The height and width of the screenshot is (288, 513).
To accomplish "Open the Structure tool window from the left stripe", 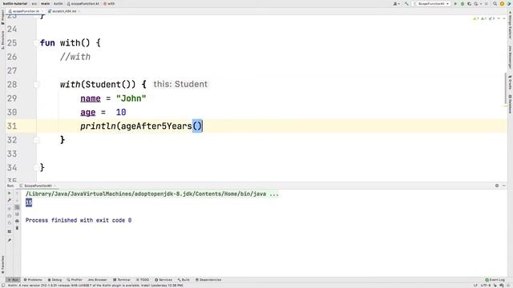I will coord(3,40).
